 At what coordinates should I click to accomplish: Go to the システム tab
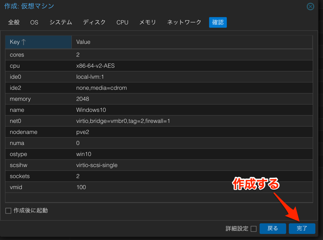tap(61, 23)
